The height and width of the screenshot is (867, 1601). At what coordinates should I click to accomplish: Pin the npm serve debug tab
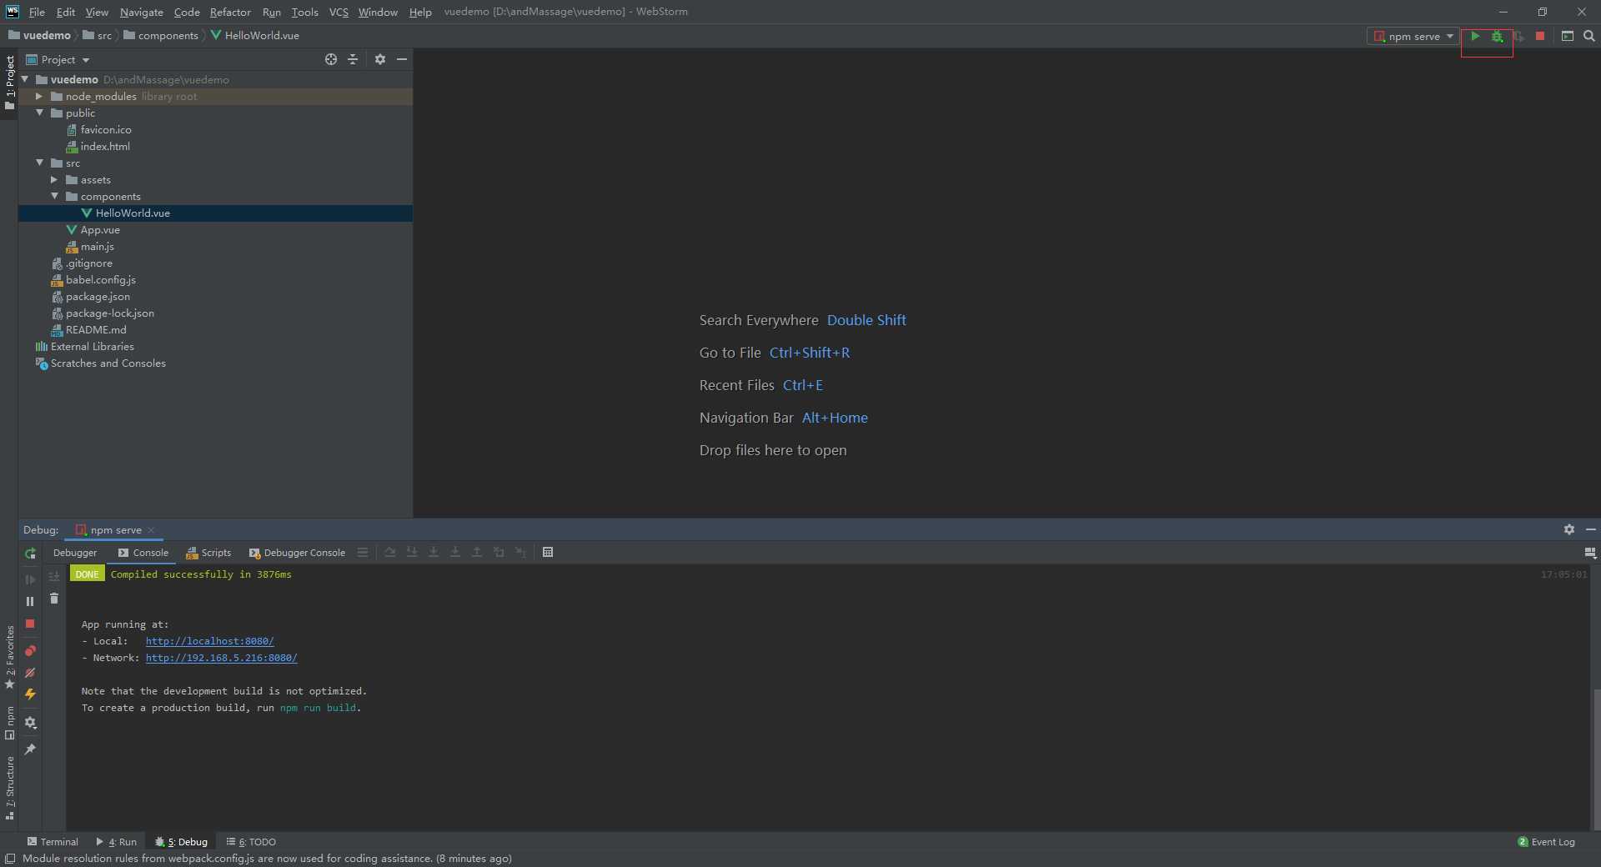(x=30, y=749)
